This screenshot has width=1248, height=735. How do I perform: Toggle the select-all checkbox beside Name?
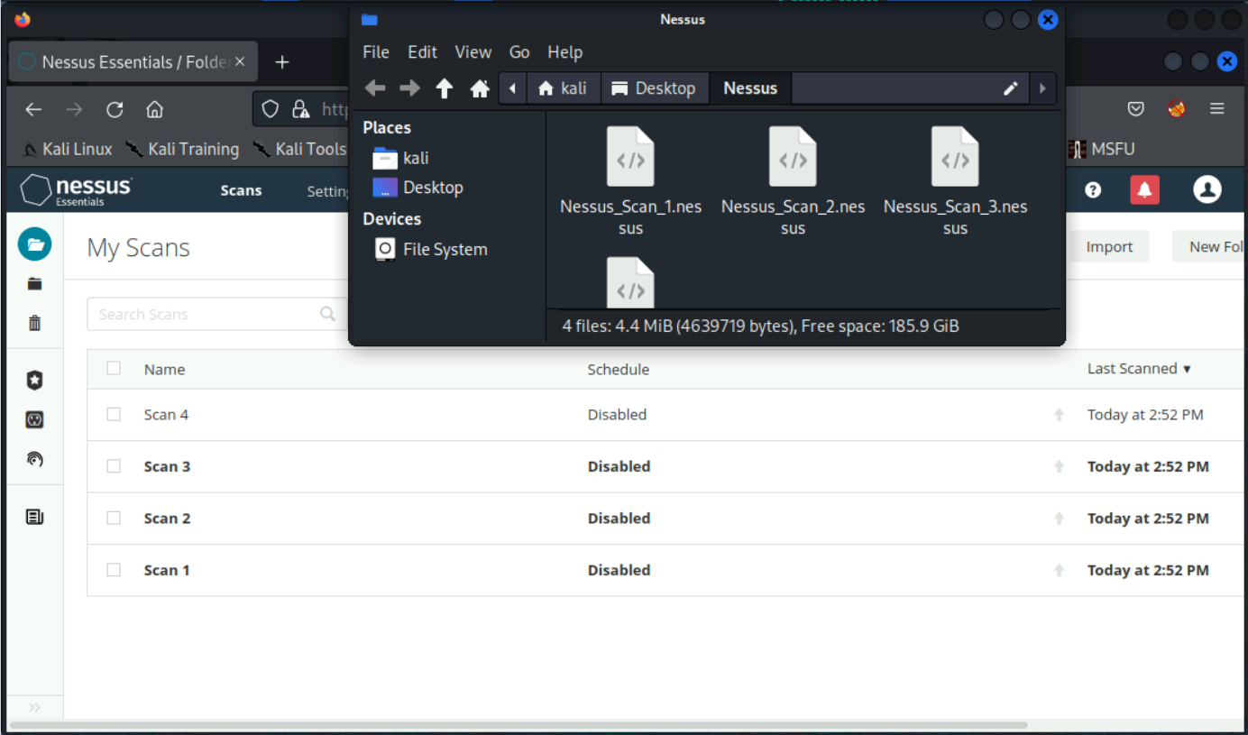click(x=114, y=368)
